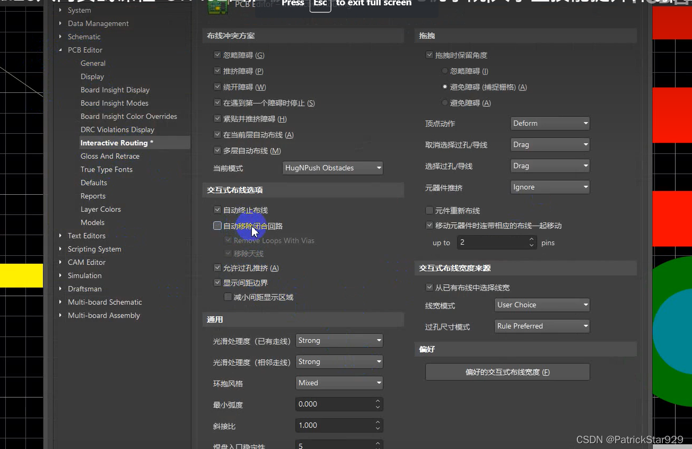Increase the 最小弧度 value with up arrow

pos(378,401)
